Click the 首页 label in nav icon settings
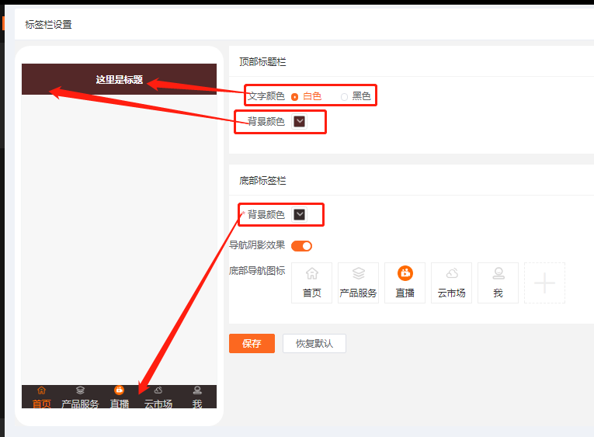The image size is (594, 437). (x=312, y=293)
